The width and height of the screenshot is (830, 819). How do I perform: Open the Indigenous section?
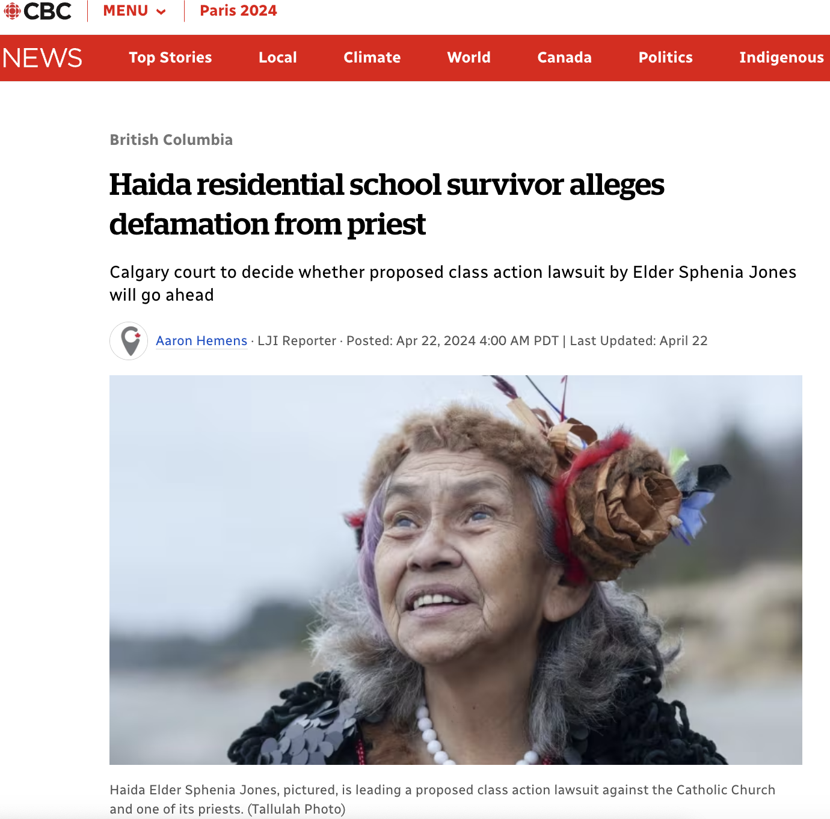point(782,58)
